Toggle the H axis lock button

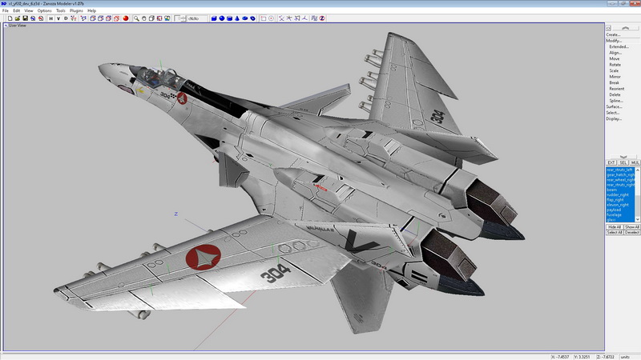click(x=50, y=18)
